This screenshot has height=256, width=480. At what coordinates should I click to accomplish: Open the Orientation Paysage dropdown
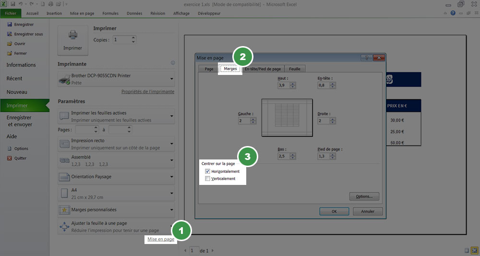tap(116, 177)
